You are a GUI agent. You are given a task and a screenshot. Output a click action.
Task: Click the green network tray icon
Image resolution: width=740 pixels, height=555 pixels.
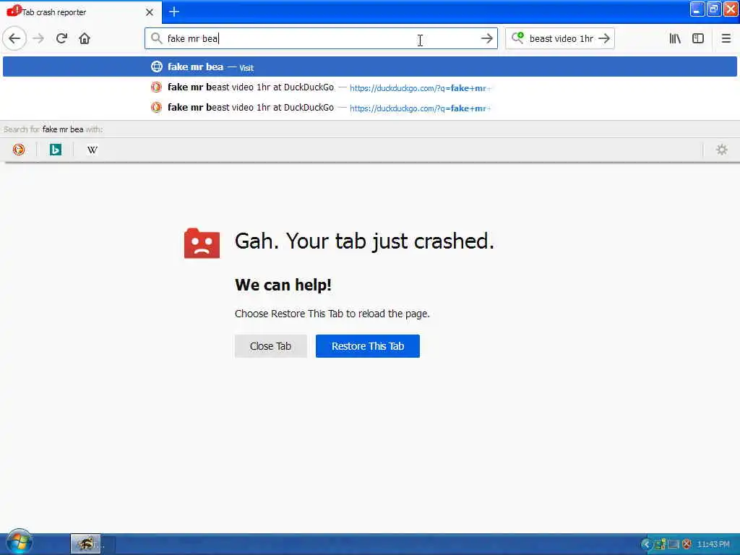[x=660, y=545]
